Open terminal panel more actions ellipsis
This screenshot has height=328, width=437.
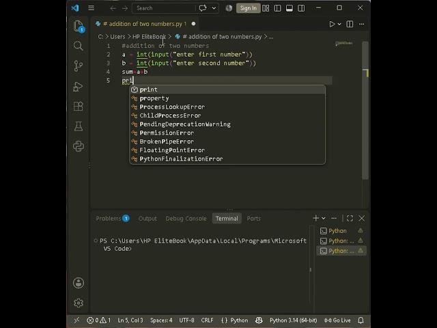(x=334, y=218)
